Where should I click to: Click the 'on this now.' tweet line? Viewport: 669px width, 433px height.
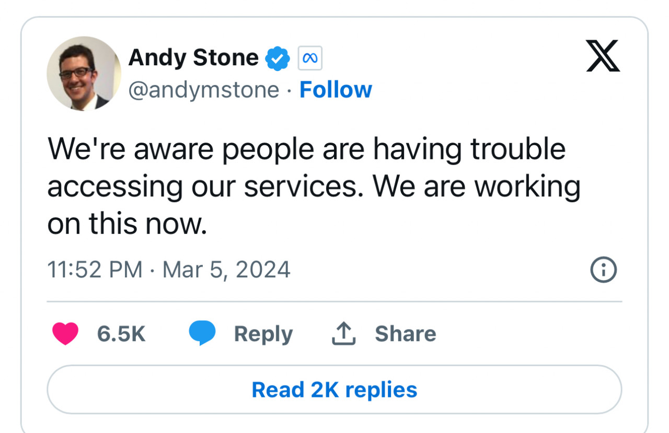(128, 224)
